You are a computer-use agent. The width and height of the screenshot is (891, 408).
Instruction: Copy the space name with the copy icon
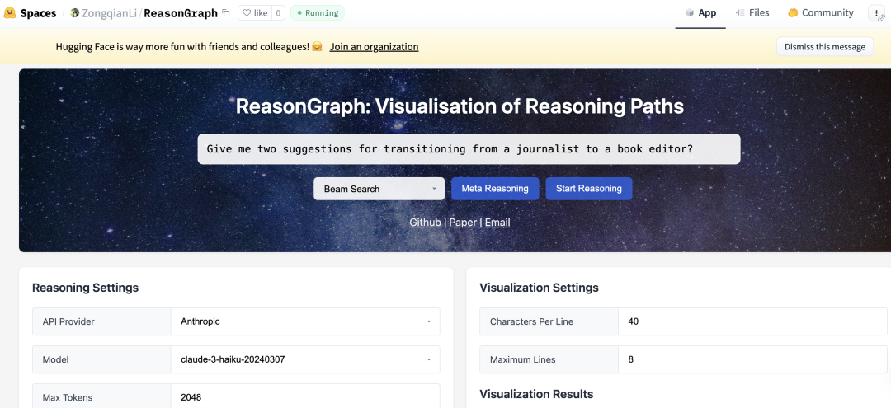click(x=226, y=13)
